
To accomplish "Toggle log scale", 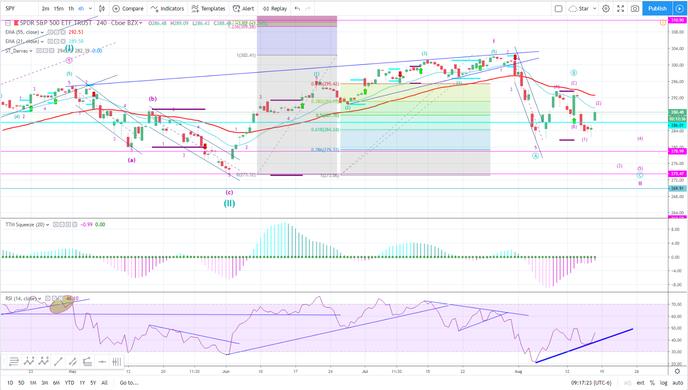I will coord(663,382).
